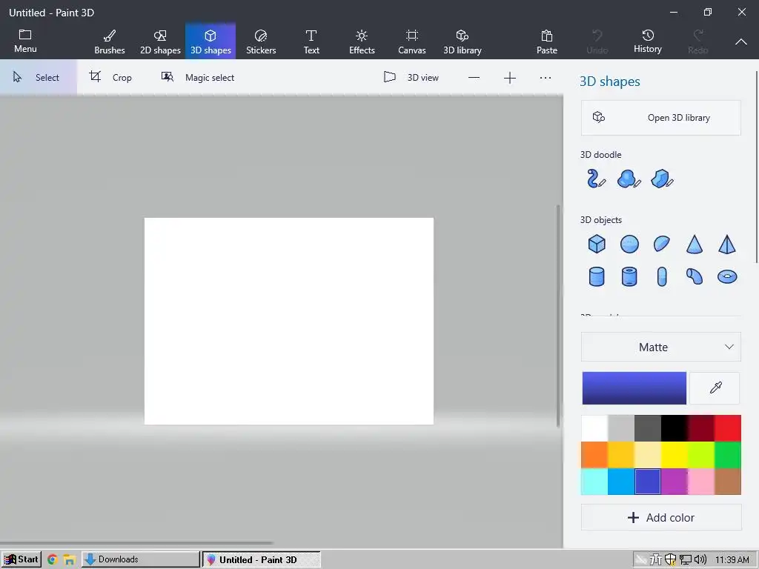Switch to the Downloads taskbar window
This screenshot has width=759, height=569.
click(x=140, y=559)
